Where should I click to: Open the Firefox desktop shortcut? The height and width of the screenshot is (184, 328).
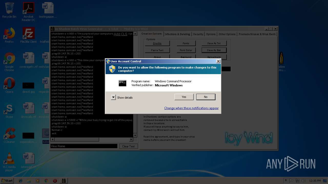point(9,35)
